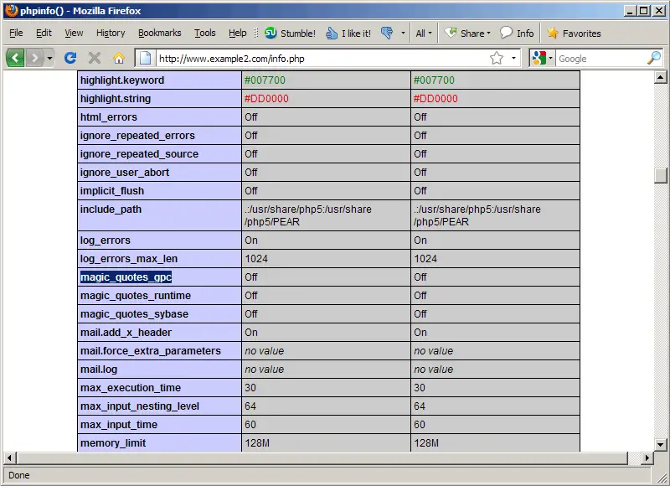Click the ignore_repeated_source directive name

pos(139,154)
